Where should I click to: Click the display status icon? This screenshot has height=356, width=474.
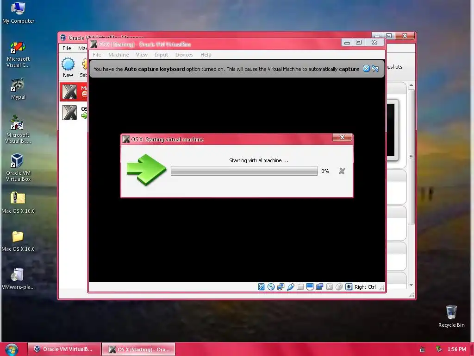310,286
